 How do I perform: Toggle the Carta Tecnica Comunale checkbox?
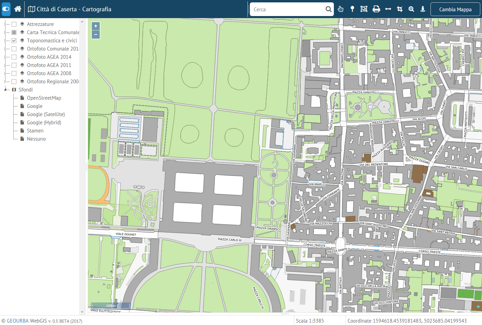click(x=14, y=32)
